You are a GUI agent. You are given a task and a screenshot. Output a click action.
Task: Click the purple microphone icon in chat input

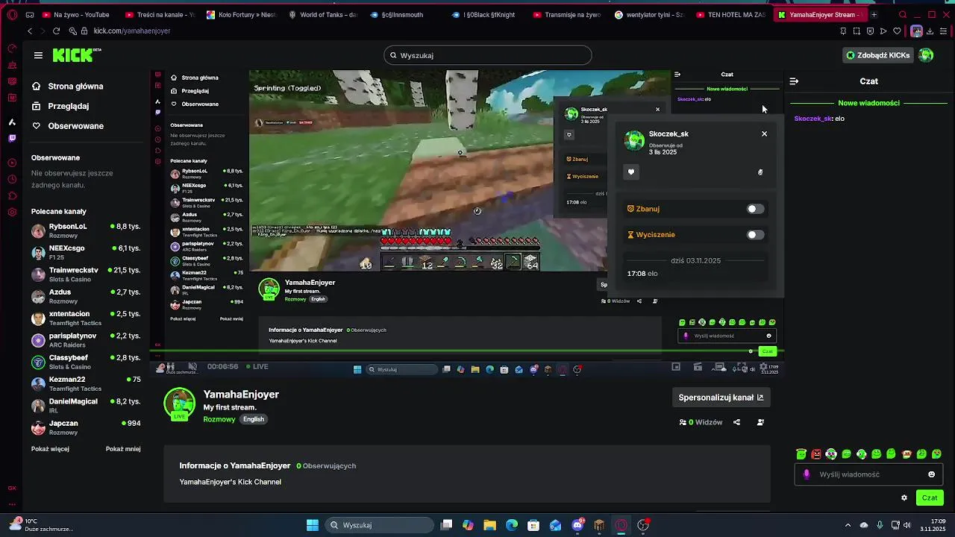click(807, 474)
